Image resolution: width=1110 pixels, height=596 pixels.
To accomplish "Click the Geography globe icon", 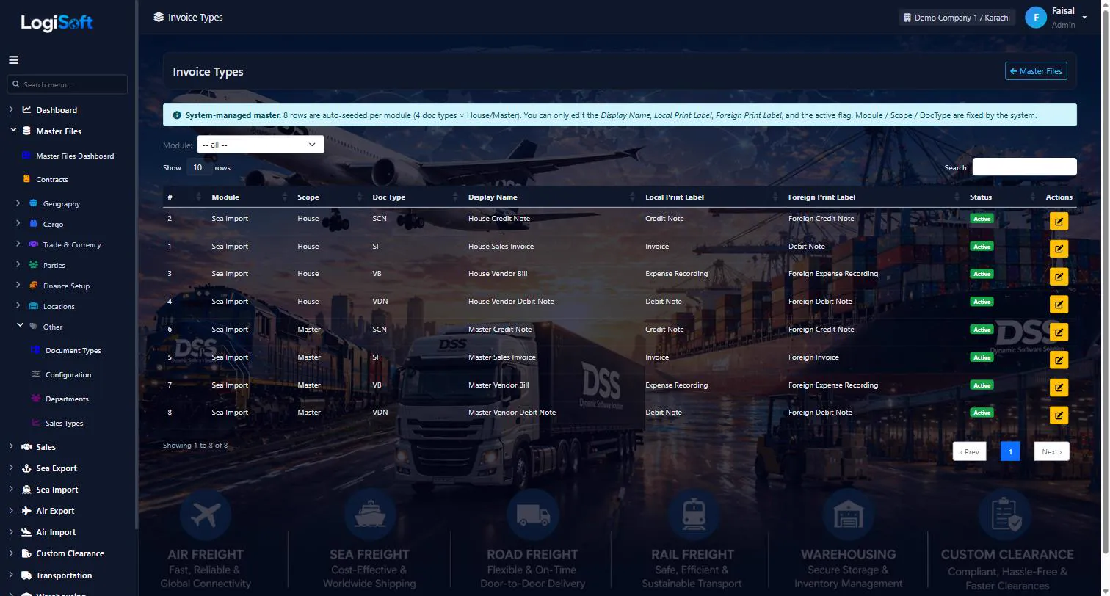I will (33, 203).
